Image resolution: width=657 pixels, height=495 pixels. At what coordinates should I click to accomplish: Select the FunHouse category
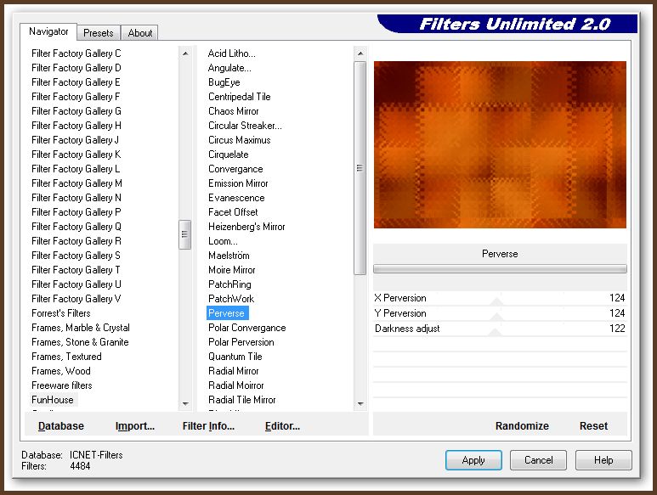pos(53,400)
